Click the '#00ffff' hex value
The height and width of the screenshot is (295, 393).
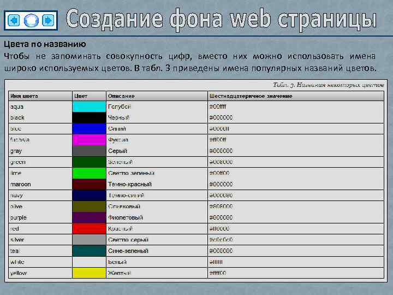[218, 107]
